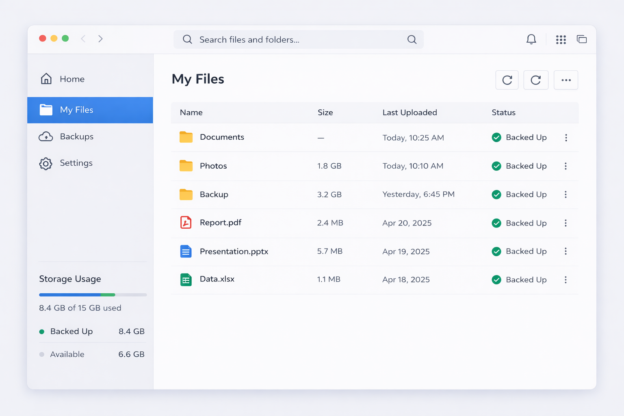Go to Home in the sidebar

pyautogui.click(x=72, y=79)
